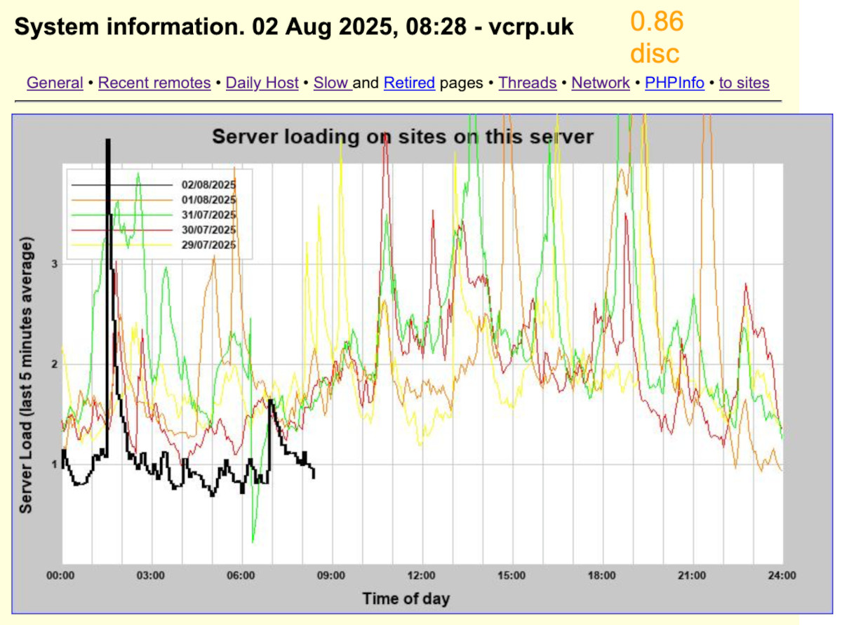Go to the Recent remotes page

pyautogui.click(x=154, y=83)
